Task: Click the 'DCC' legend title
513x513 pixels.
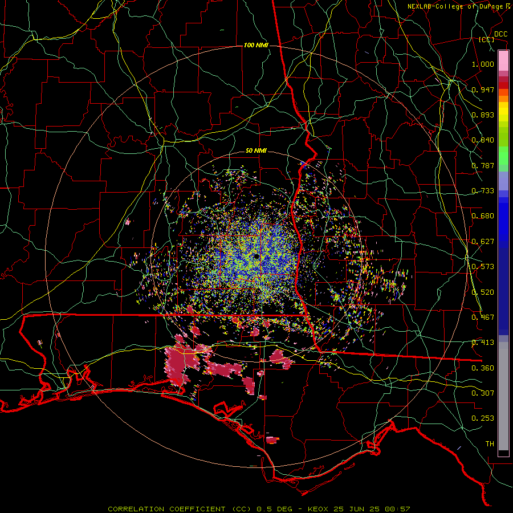Action: tap(500, 34)
